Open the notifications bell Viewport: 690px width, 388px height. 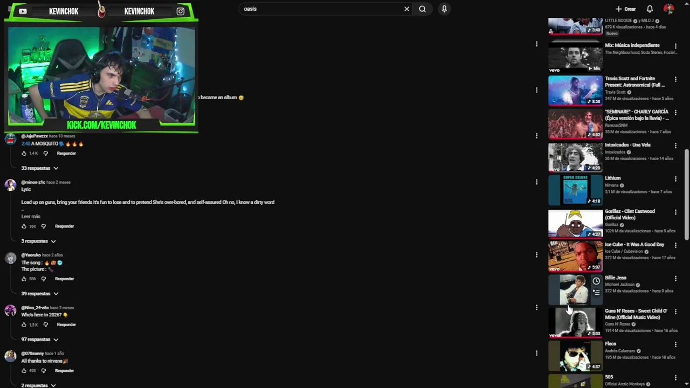click(650, 9)
